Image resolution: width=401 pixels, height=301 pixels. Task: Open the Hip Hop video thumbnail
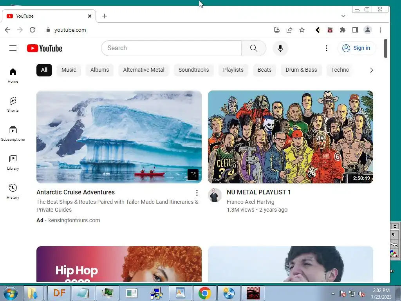pyautogui.click(x=119, y=264)
